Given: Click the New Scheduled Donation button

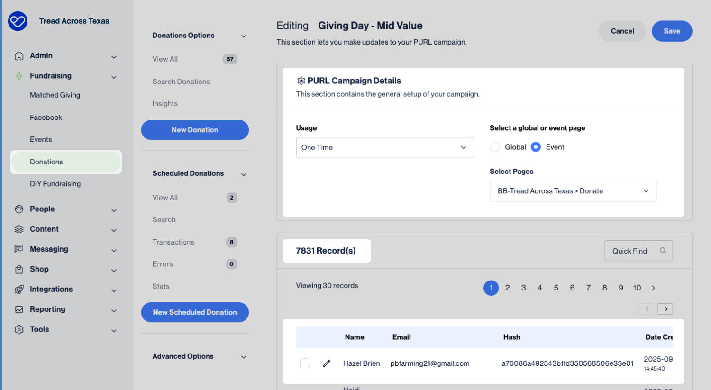Looking at the screenshot, I should coord(195,312).
